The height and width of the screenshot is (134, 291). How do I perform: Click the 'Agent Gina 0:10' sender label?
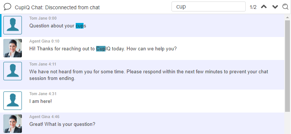(x=45, y=41)
